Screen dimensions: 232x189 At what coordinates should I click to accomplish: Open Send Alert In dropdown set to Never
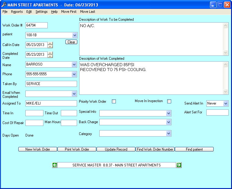[x=226, y=103]
